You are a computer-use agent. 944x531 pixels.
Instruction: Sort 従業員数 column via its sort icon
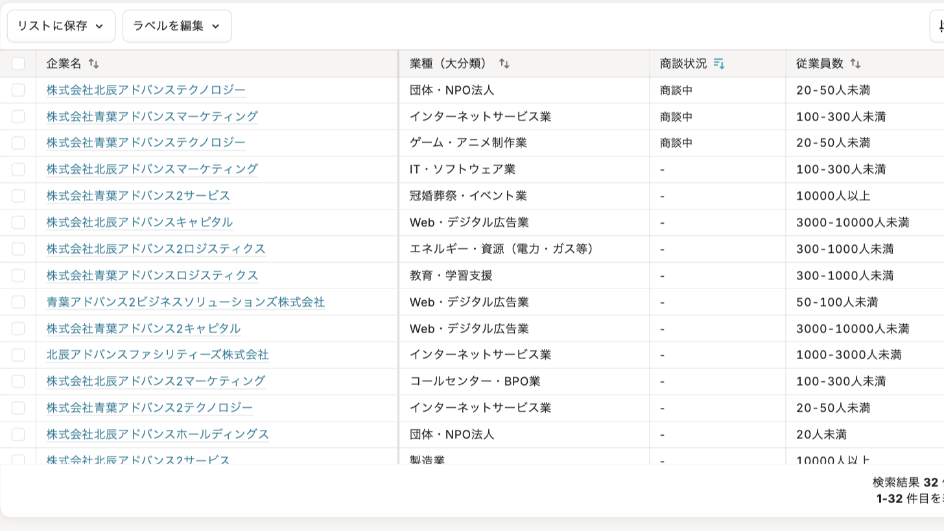pyautogui.click(x=855, y=64)
